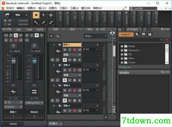Switch to the Clip inspector tab
This screenshot has width=172, height=127.
(18, 29)
